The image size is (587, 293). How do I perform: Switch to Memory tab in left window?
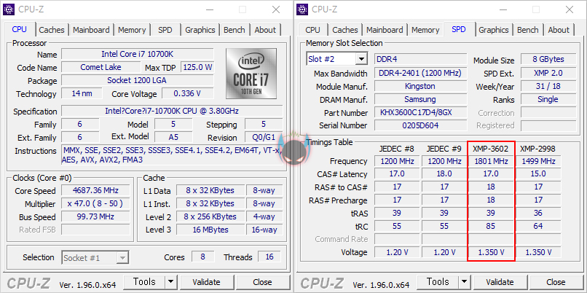[132, 30]
